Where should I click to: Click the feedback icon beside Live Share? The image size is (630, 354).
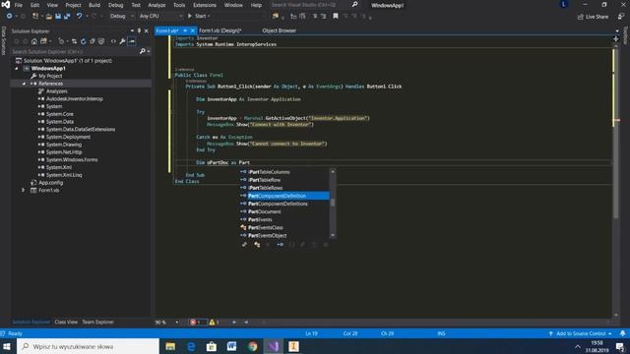[x=621, y=17]
